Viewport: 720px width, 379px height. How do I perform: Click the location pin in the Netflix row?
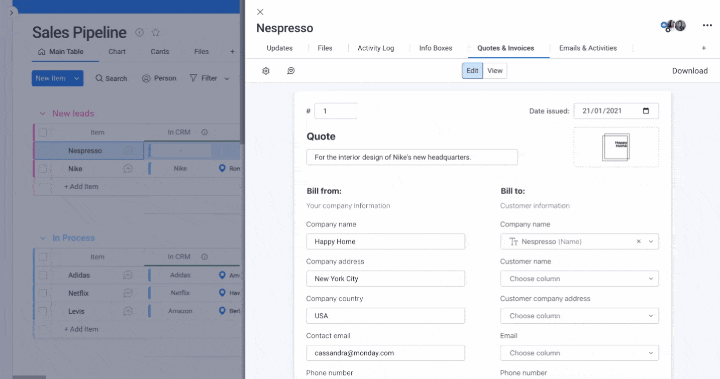click(222, 293)
